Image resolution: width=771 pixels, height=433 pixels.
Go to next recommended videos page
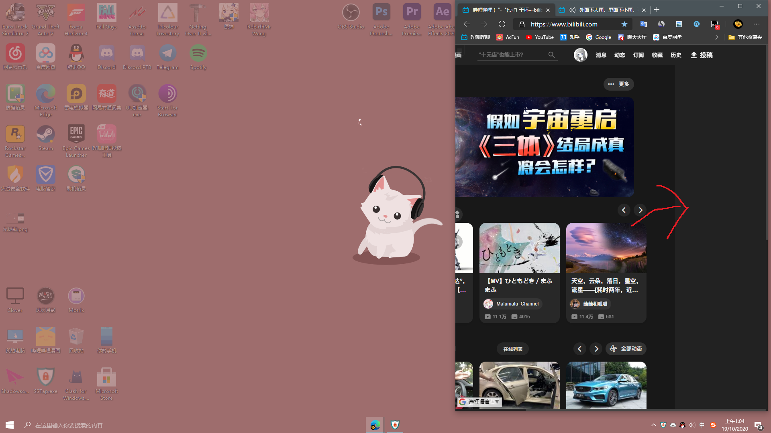coord(640,210)
